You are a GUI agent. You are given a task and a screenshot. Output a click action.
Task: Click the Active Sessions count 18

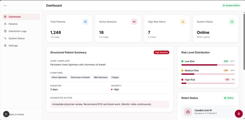[x=101, y=32]
